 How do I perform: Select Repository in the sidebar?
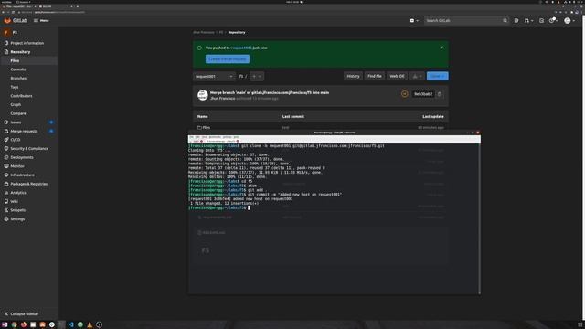coord(20,52)
